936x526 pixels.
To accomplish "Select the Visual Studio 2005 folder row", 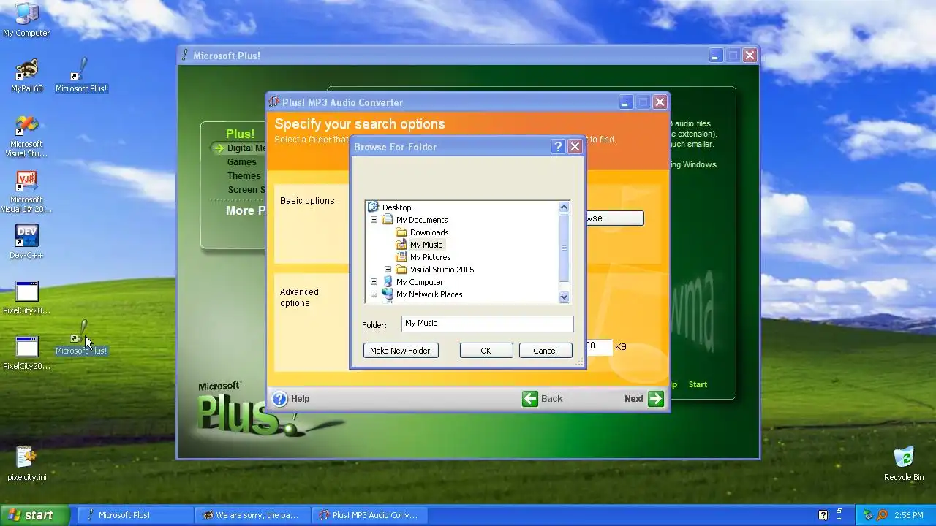I will (435, 270).
